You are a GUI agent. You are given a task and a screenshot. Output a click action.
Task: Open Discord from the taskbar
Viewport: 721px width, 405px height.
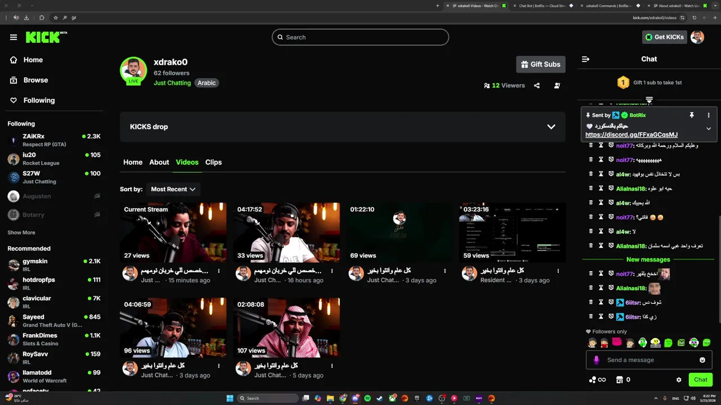[355, 398]
